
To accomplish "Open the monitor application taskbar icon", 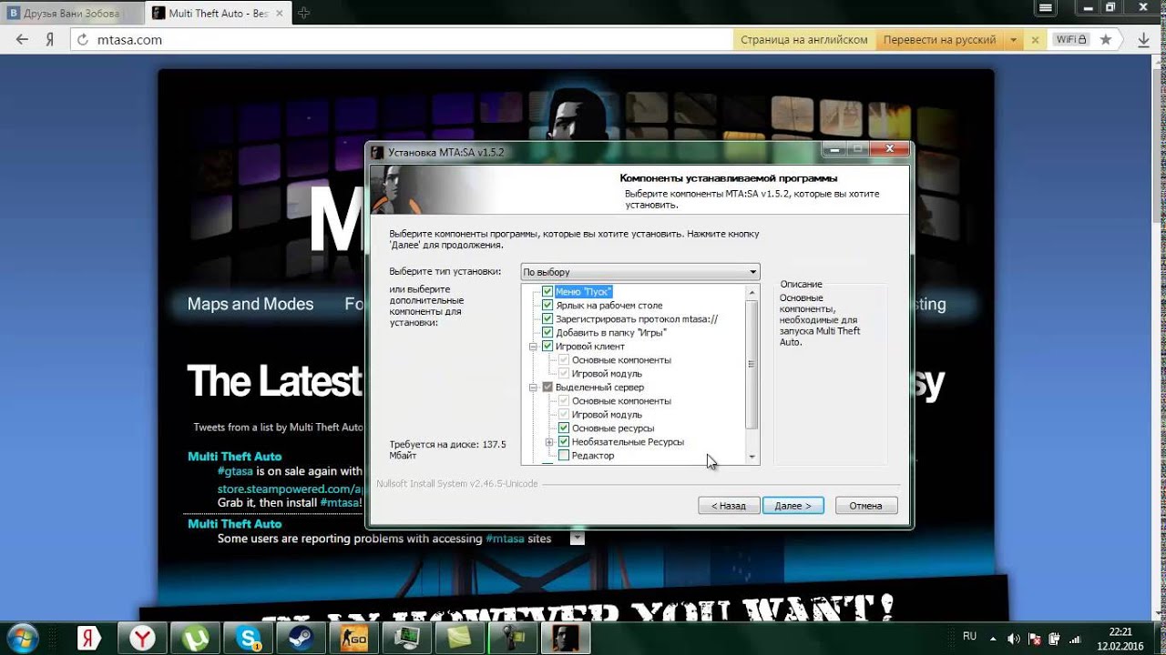I will 406,638.
